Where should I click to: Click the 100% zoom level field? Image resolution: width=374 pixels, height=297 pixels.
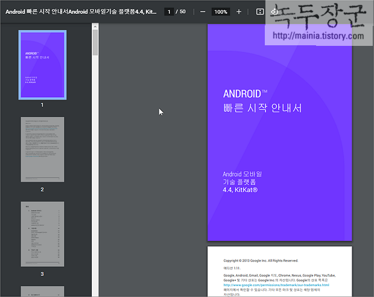tap(221, 11)
